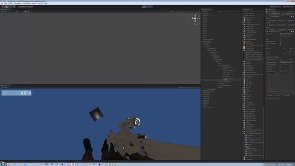This screenshot has width=295, height=166.
Task: Open the File menu
Action: [x=2, y=4]
